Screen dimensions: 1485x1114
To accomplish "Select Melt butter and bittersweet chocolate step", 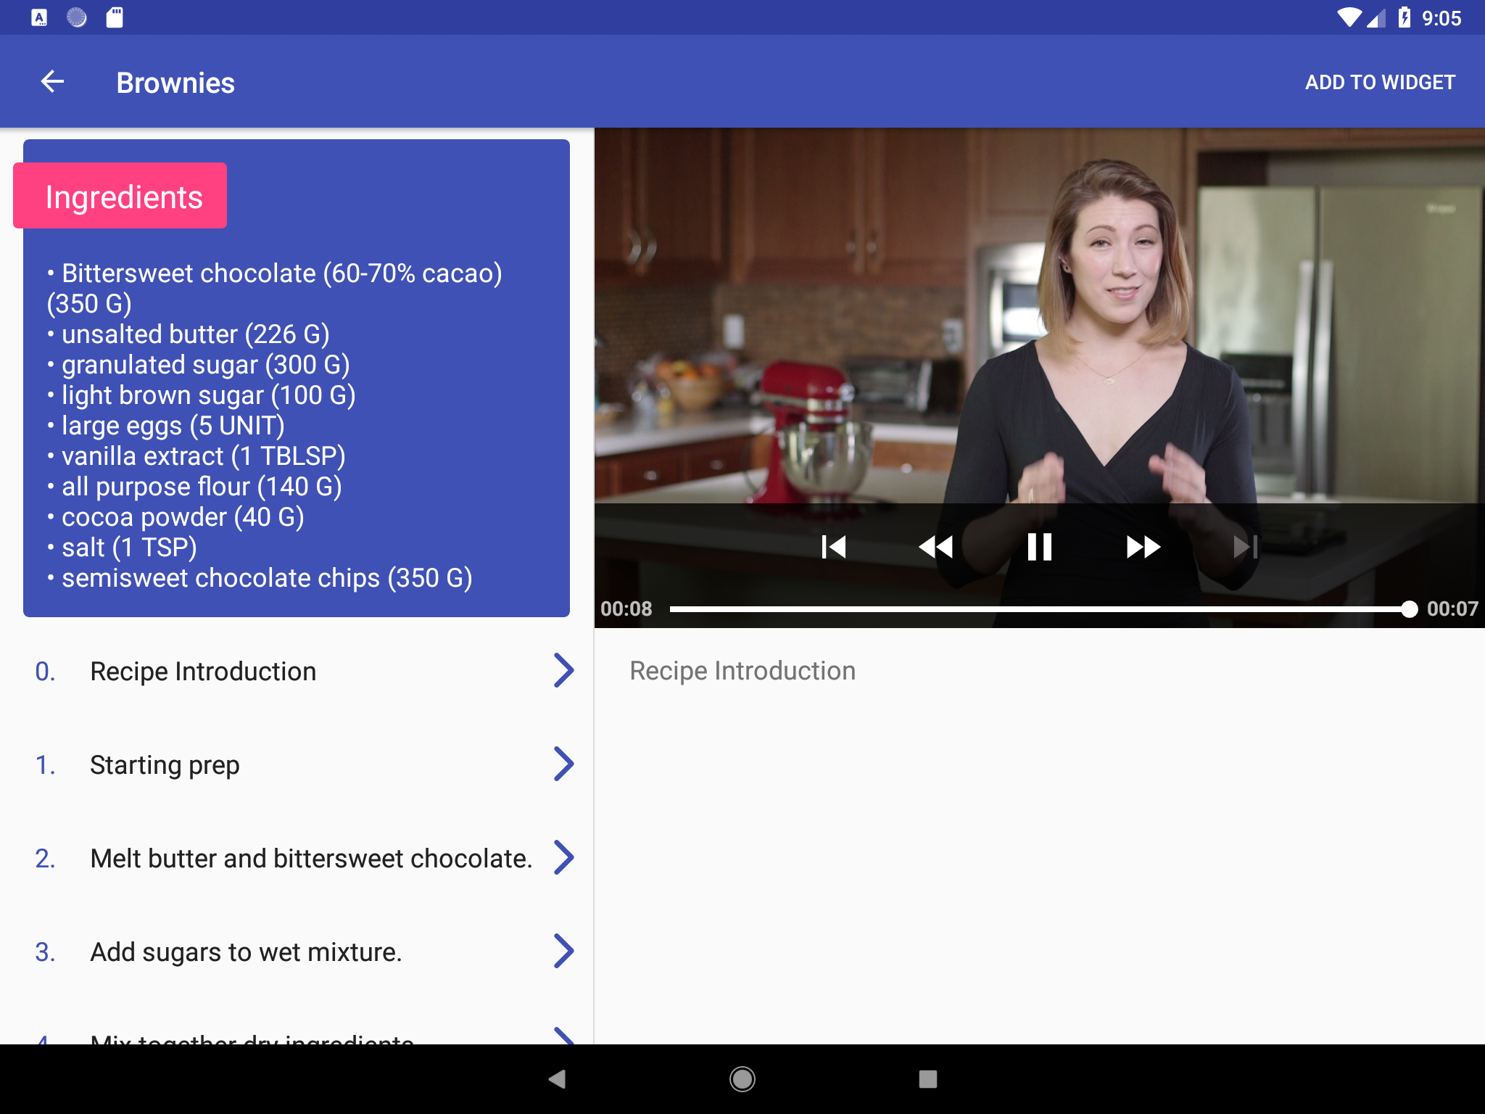I will point(311,859).
